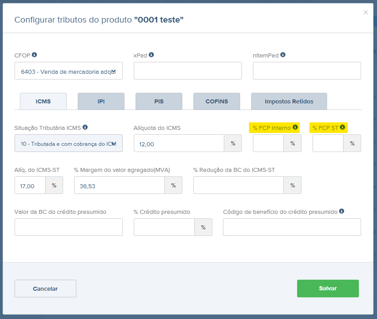Open the PIS tab
377x319 pixels.
coord(159,101)
